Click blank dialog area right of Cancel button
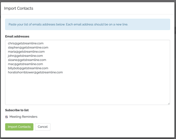The width and height of the screenshot is (176, 139). tap(110, 127)
